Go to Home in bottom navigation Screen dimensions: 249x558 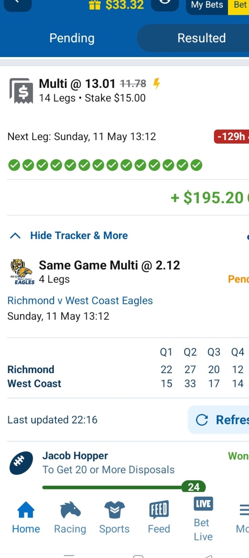pyautogui.click(x=26, y=518)
